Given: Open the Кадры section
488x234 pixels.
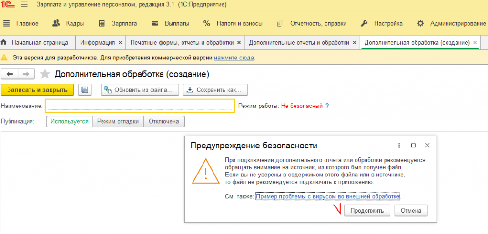Looking at the screenshot, I should click(75, 24).
